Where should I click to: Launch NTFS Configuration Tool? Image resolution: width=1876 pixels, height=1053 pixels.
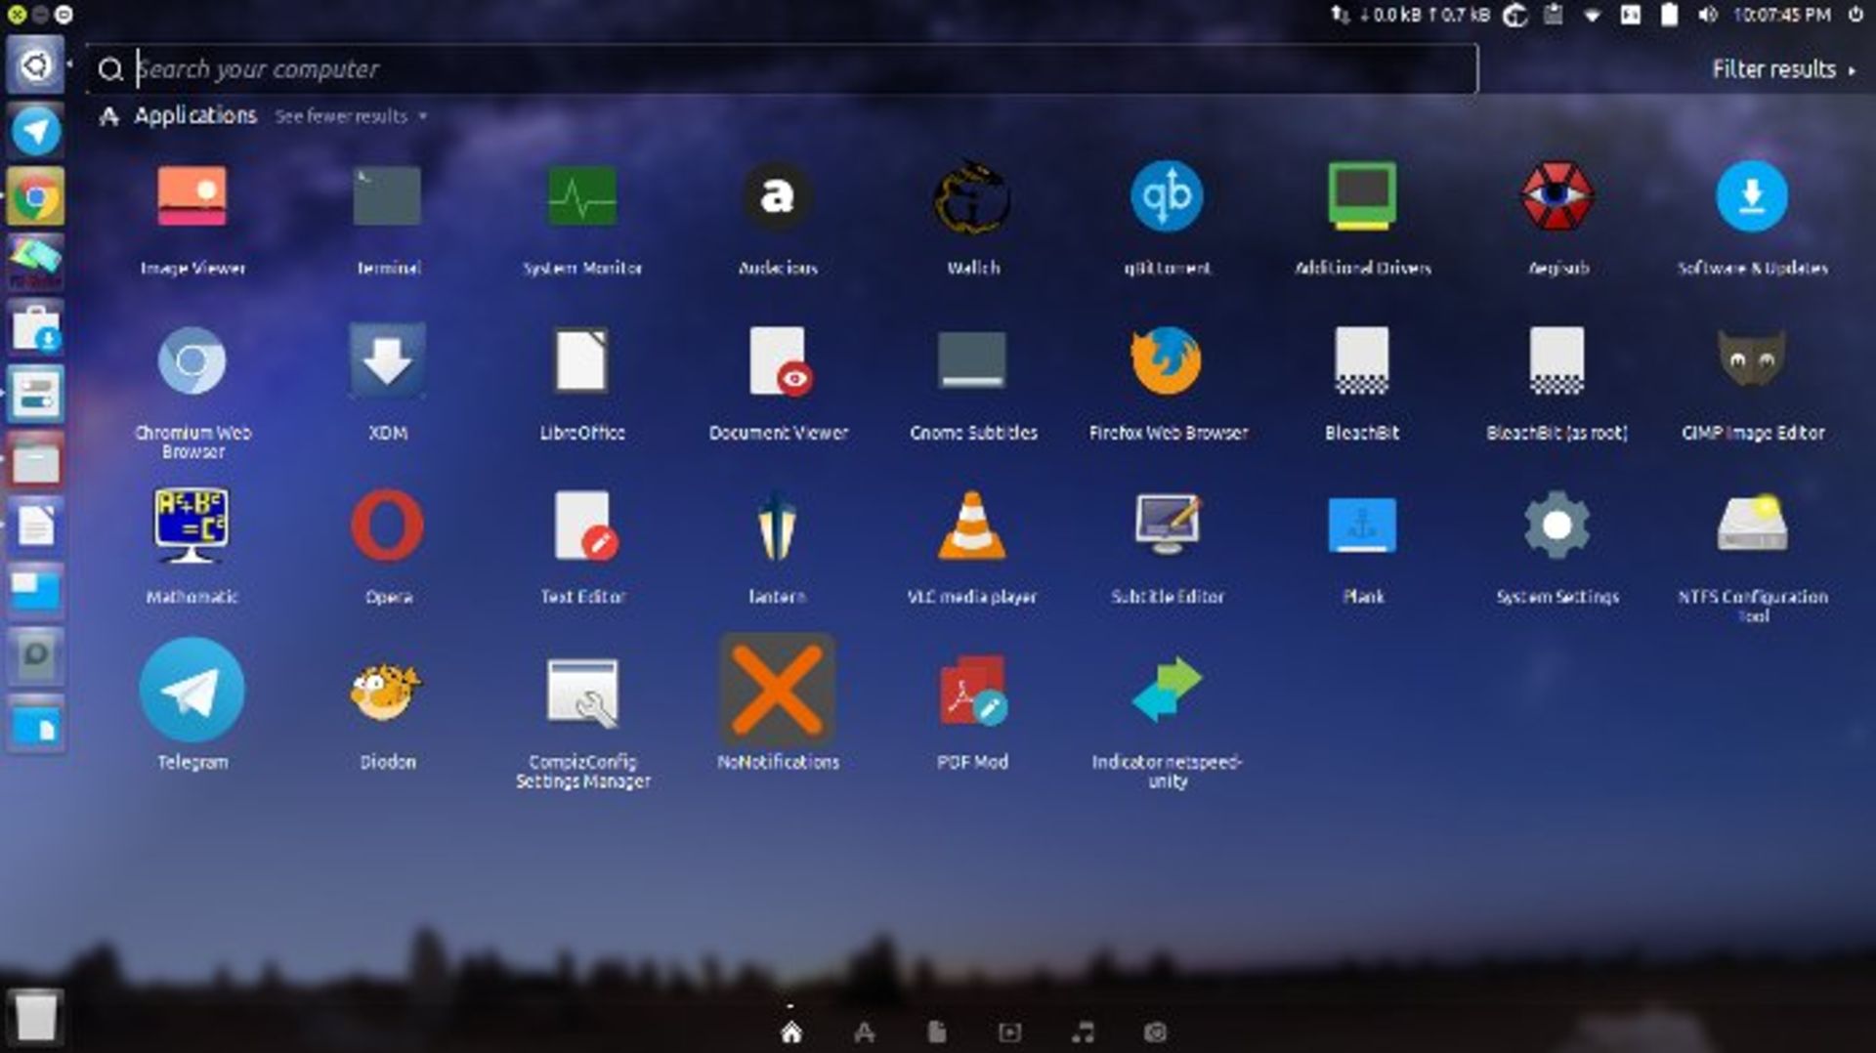pyautogui.click(x=1752, y=524)
